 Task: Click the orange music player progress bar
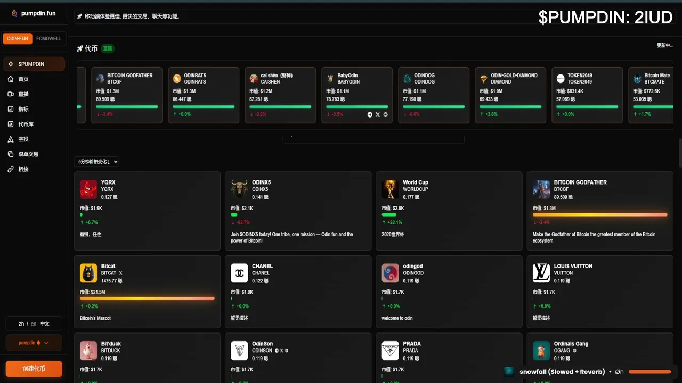pyautogui.click(x=649, y=372)
